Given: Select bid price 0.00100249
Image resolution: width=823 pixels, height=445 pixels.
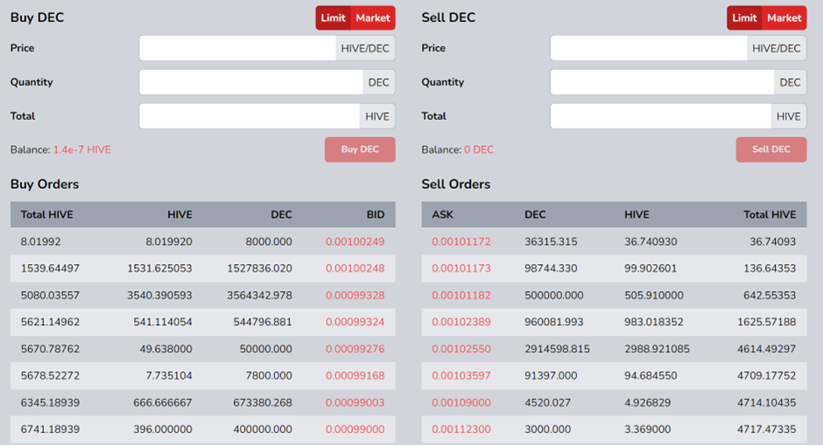Looking at the screenshot, I should pyautogui.click(x=355, y=241).
